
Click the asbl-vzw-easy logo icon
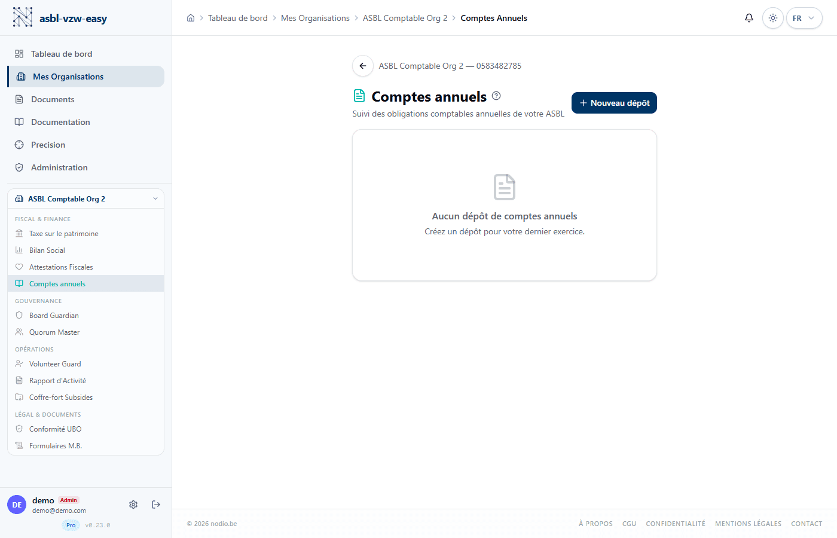point(23,17)
